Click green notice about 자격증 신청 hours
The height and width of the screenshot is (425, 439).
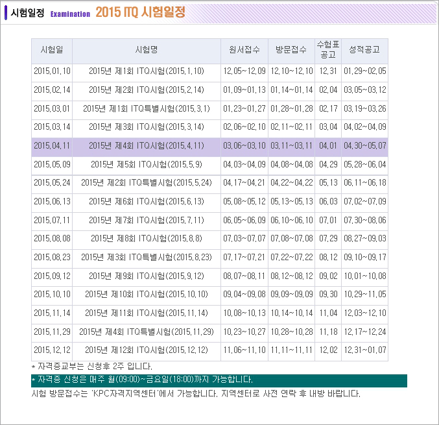219,380
